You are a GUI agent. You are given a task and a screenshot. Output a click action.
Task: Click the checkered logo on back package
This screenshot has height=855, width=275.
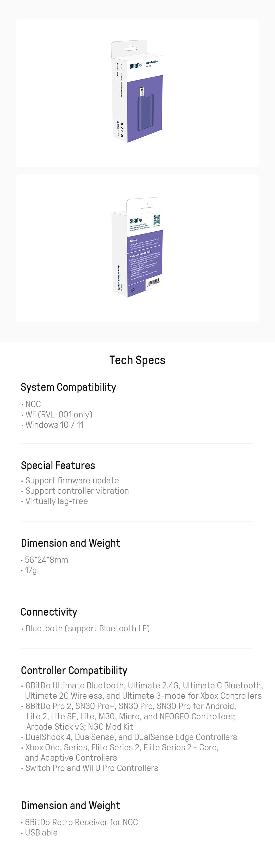pos(133,290)
